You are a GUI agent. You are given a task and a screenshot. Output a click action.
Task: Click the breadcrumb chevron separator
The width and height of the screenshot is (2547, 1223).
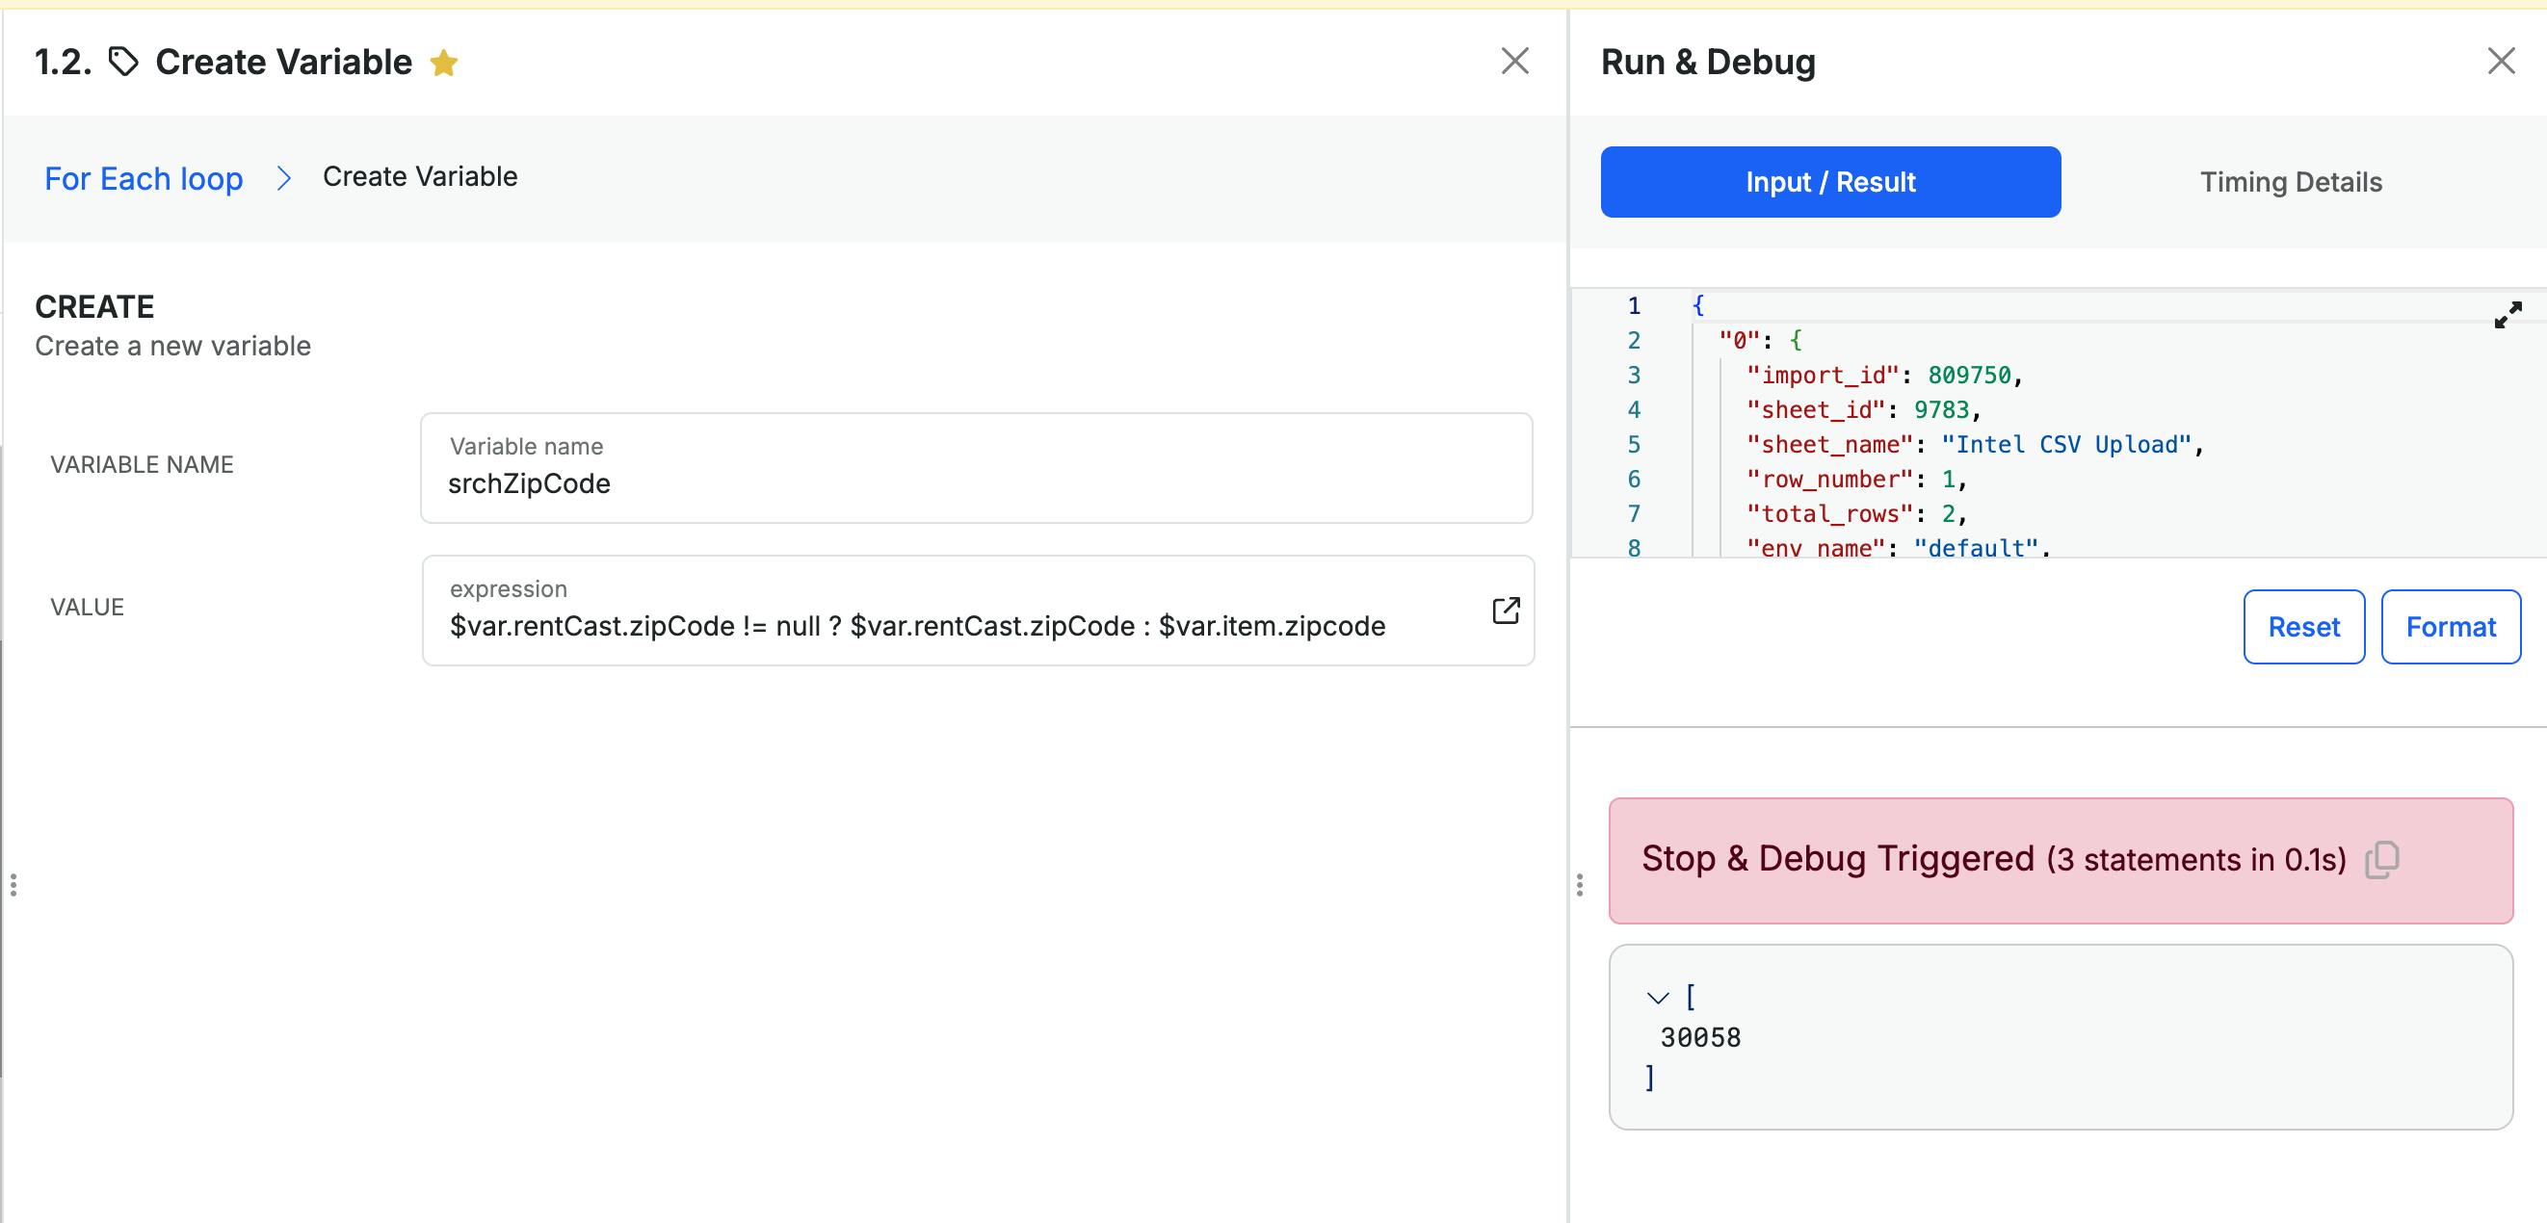[284, 178]
